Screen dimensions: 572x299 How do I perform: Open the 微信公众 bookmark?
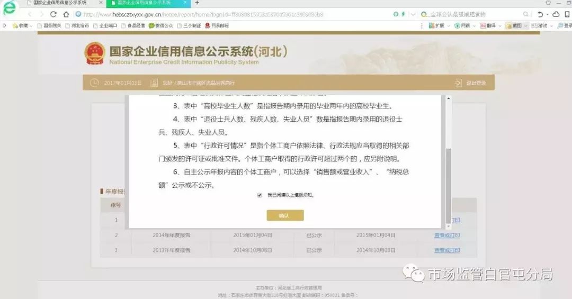tap(161, 25)
